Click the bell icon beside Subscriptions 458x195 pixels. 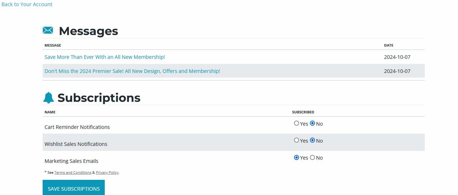click(x=48, y=97)
